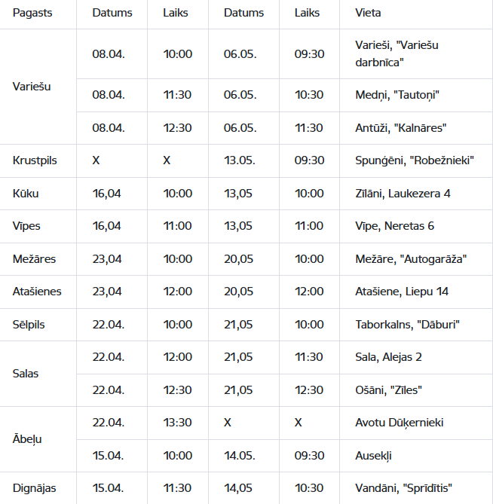Click the Ausekļi location cell
493x504 pixels.
coord(374,456)
